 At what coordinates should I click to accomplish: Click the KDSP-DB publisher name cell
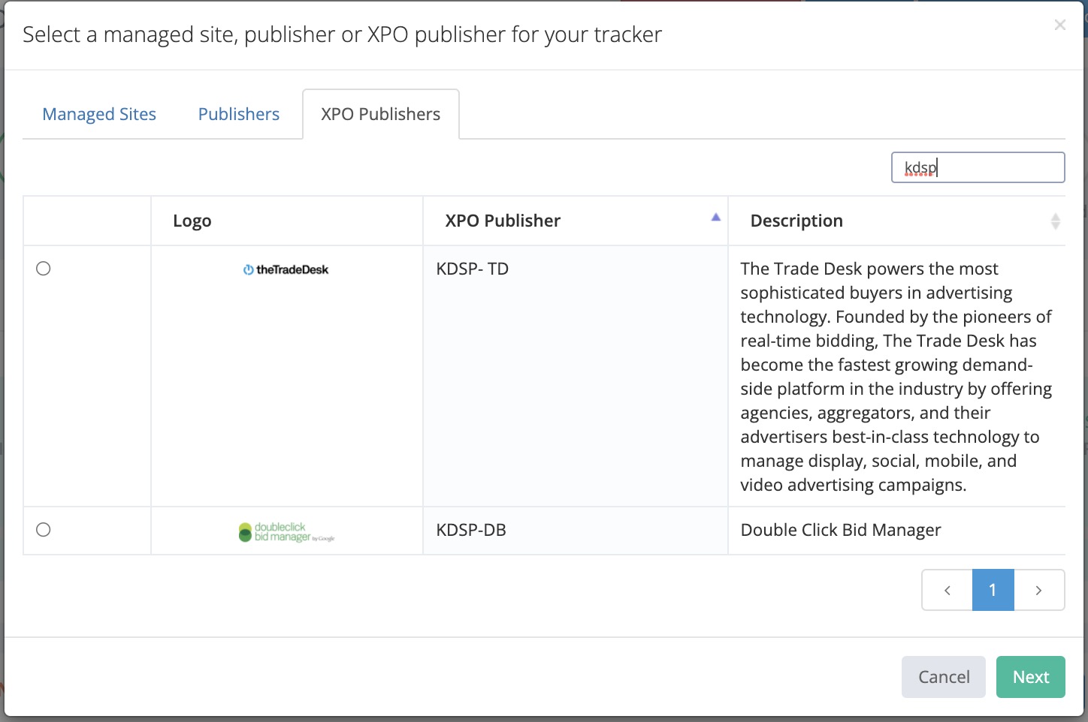[x=471, y=530]
